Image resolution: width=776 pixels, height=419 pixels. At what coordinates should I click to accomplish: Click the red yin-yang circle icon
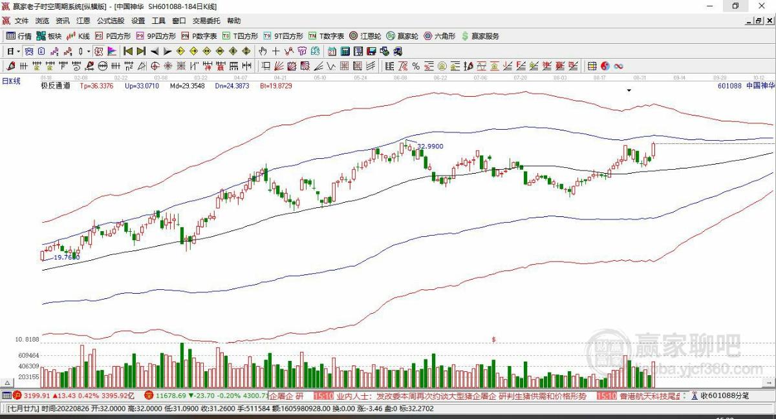click(x=605, y=66)
